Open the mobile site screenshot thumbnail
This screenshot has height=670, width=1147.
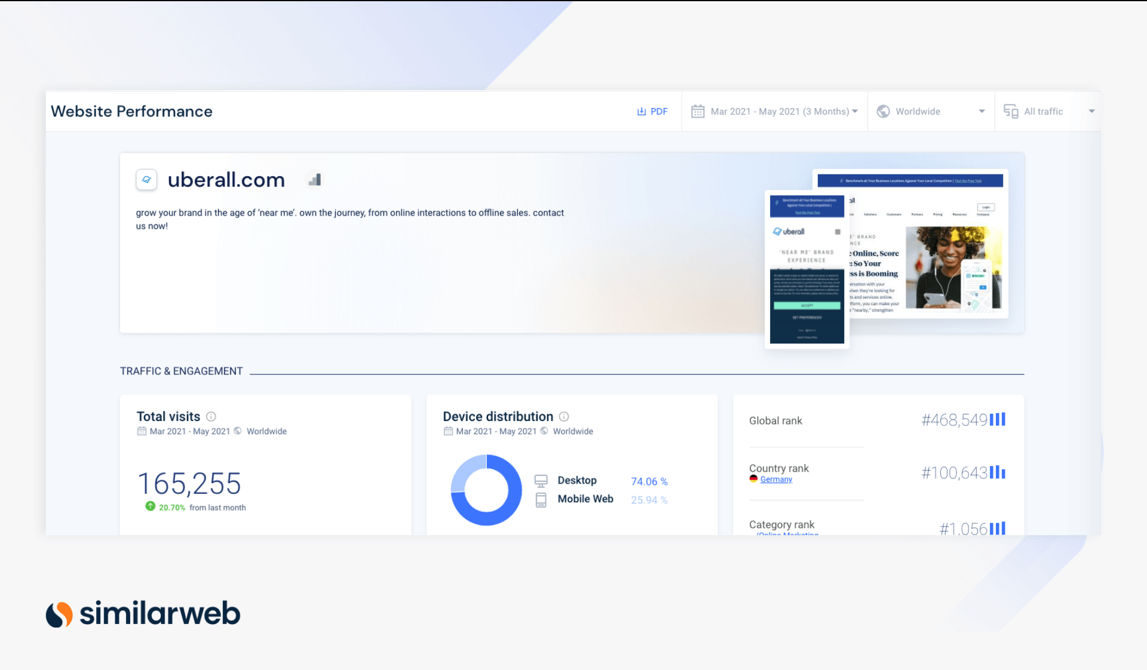coord(806,269)
